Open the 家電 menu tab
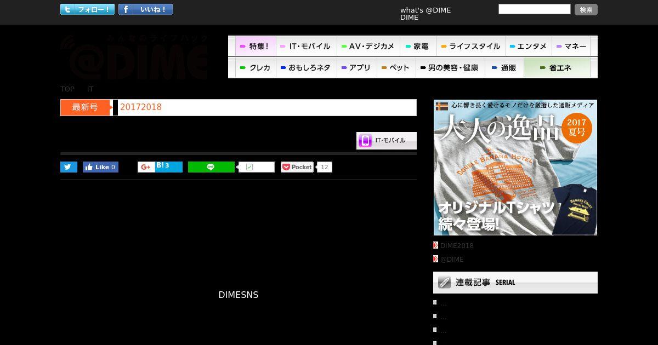The height and width of the screenshot is (345, 658). 418,46
